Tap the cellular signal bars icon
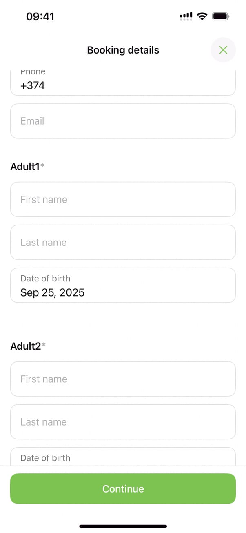246x533 pixels. click(x=186, y=16)
